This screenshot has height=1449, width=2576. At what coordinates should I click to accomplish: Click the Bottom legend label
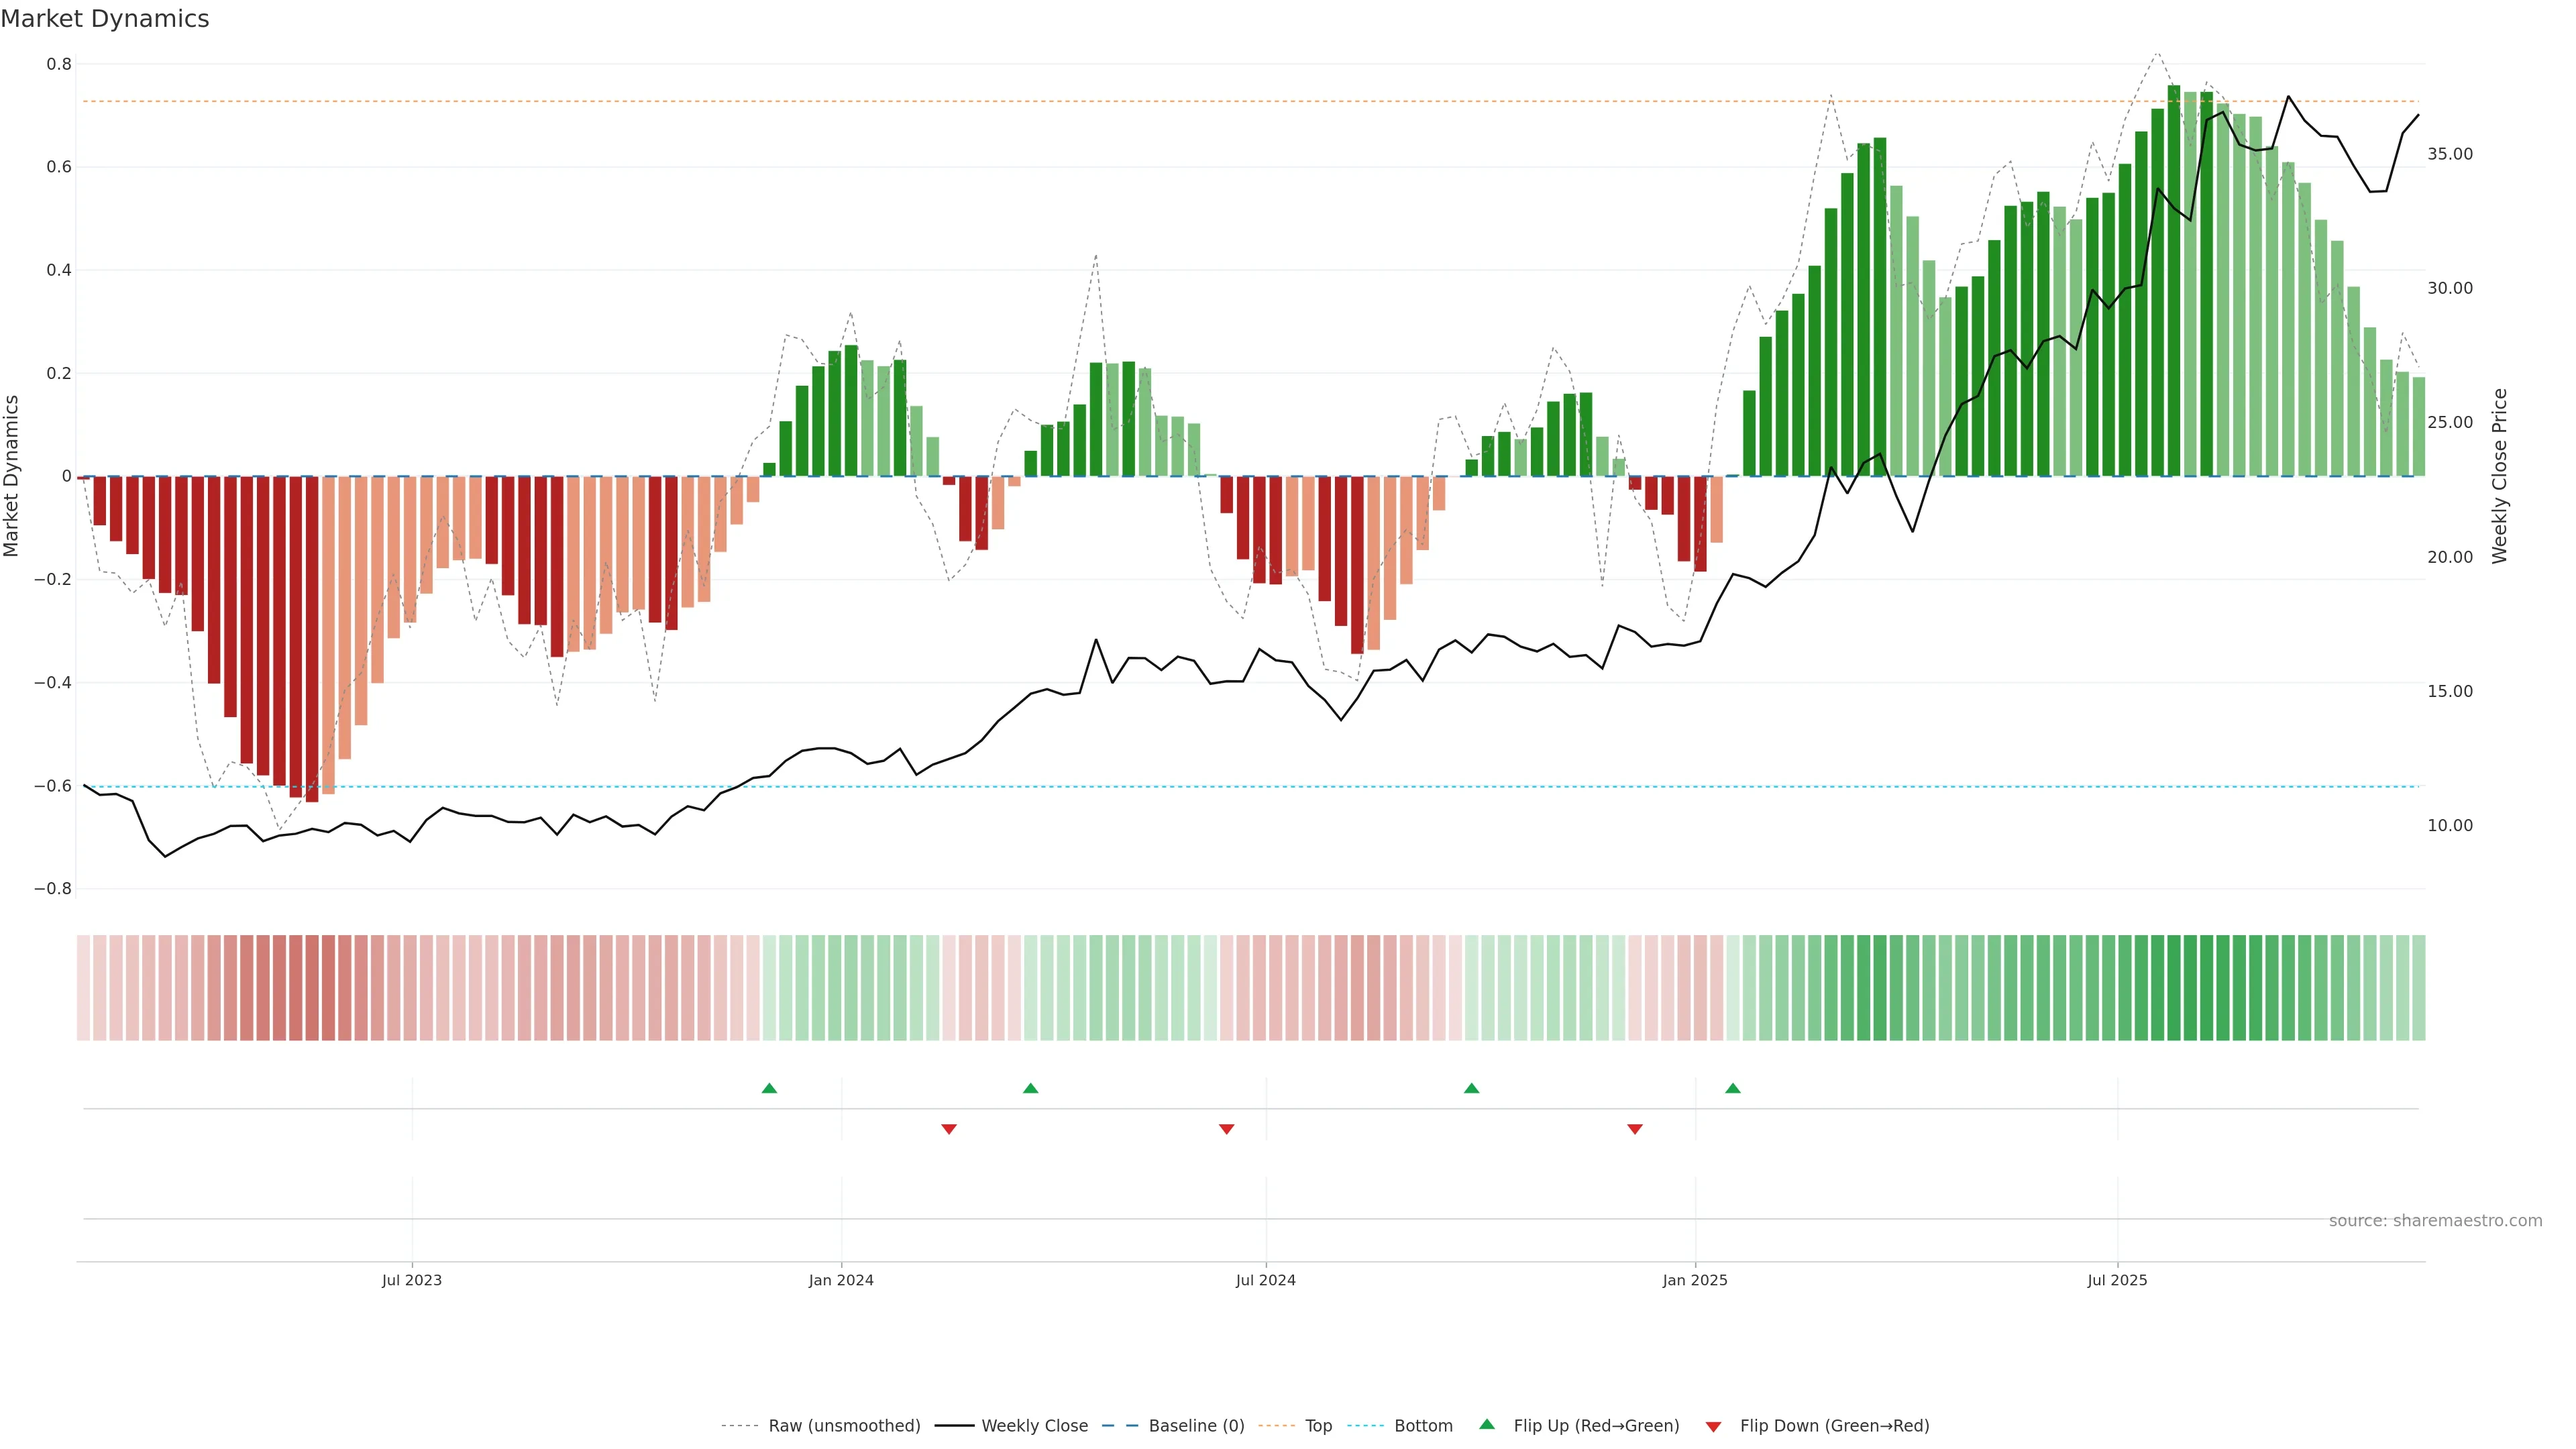[x=1423, y=1425]
